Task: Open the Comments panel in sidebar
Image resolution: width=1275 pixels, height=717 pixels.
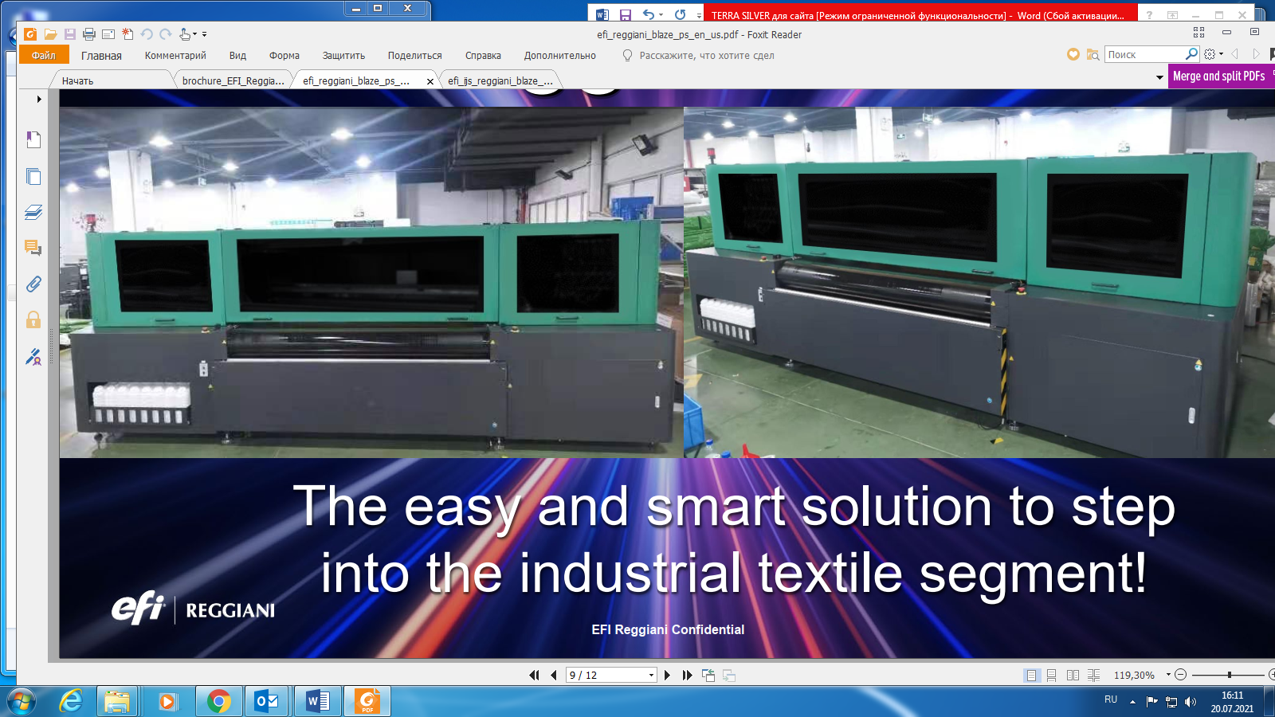Action: pos(33,248)
